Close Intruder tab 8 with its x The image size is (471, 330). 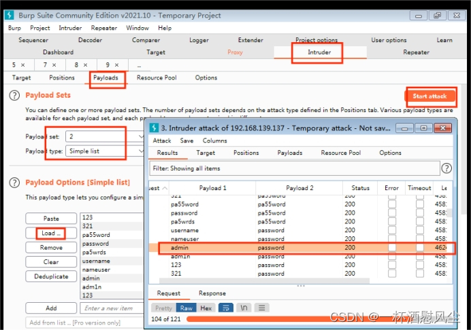(x=85, y=65)
